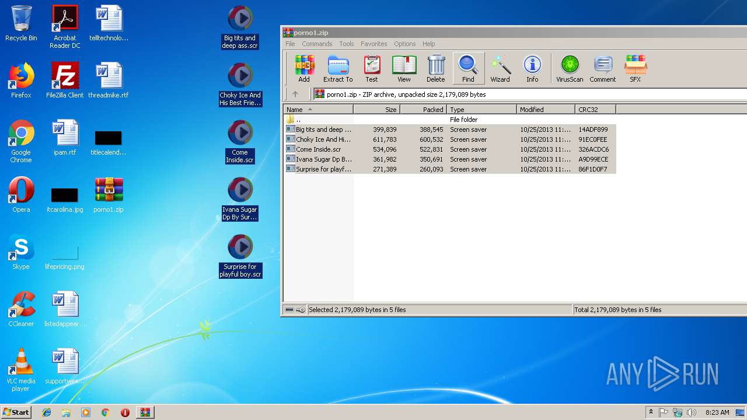The height and width of the screenshot is (420, 747).
Task: Click the drive/key icon in status bar
Action: tap(295, 310)
